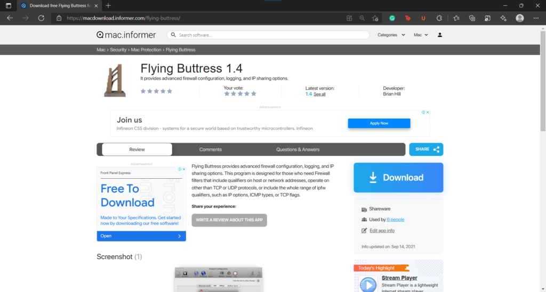Image resolution: width=546 pixels, height=292 pixels.
Task: Open the Firewall Configuration screenshot thumbnail
Action: coord(218,279)
